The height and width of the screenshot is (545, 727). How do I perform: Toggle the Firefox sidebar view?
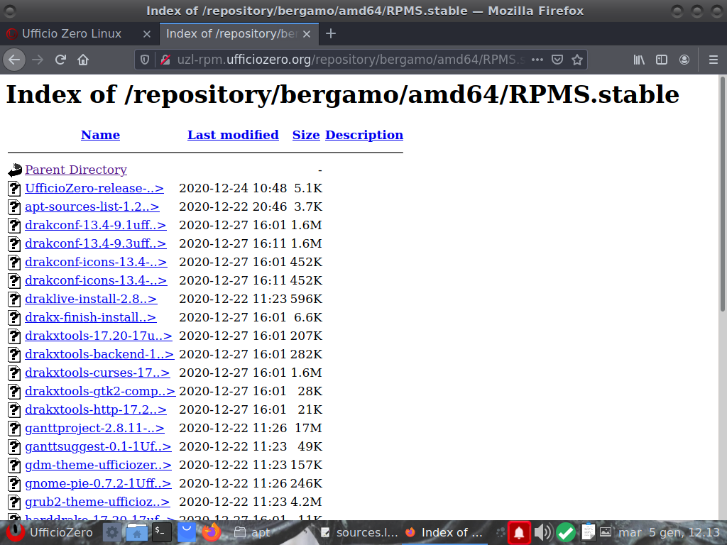click(x=662, y=60)
